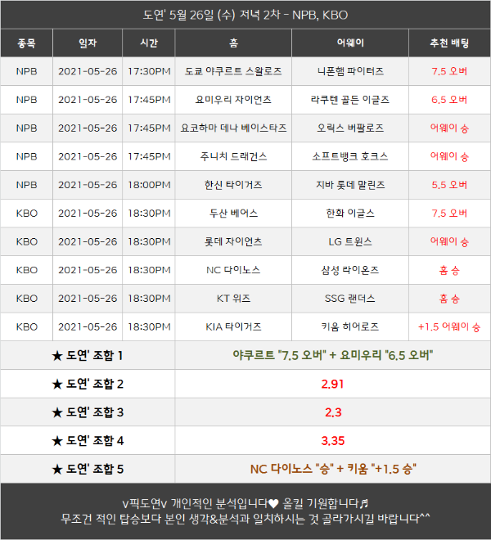Click the 조합 5 pick text about NC 다이노스
Image resolution: width=491 pixels, height=540 pixels.
click(x=333, y=469)
